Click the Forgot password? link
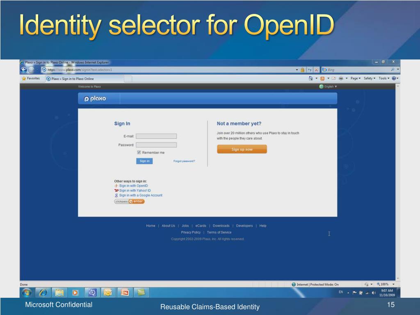Viewport: 420px width, 315px height. tap(184, 161)
